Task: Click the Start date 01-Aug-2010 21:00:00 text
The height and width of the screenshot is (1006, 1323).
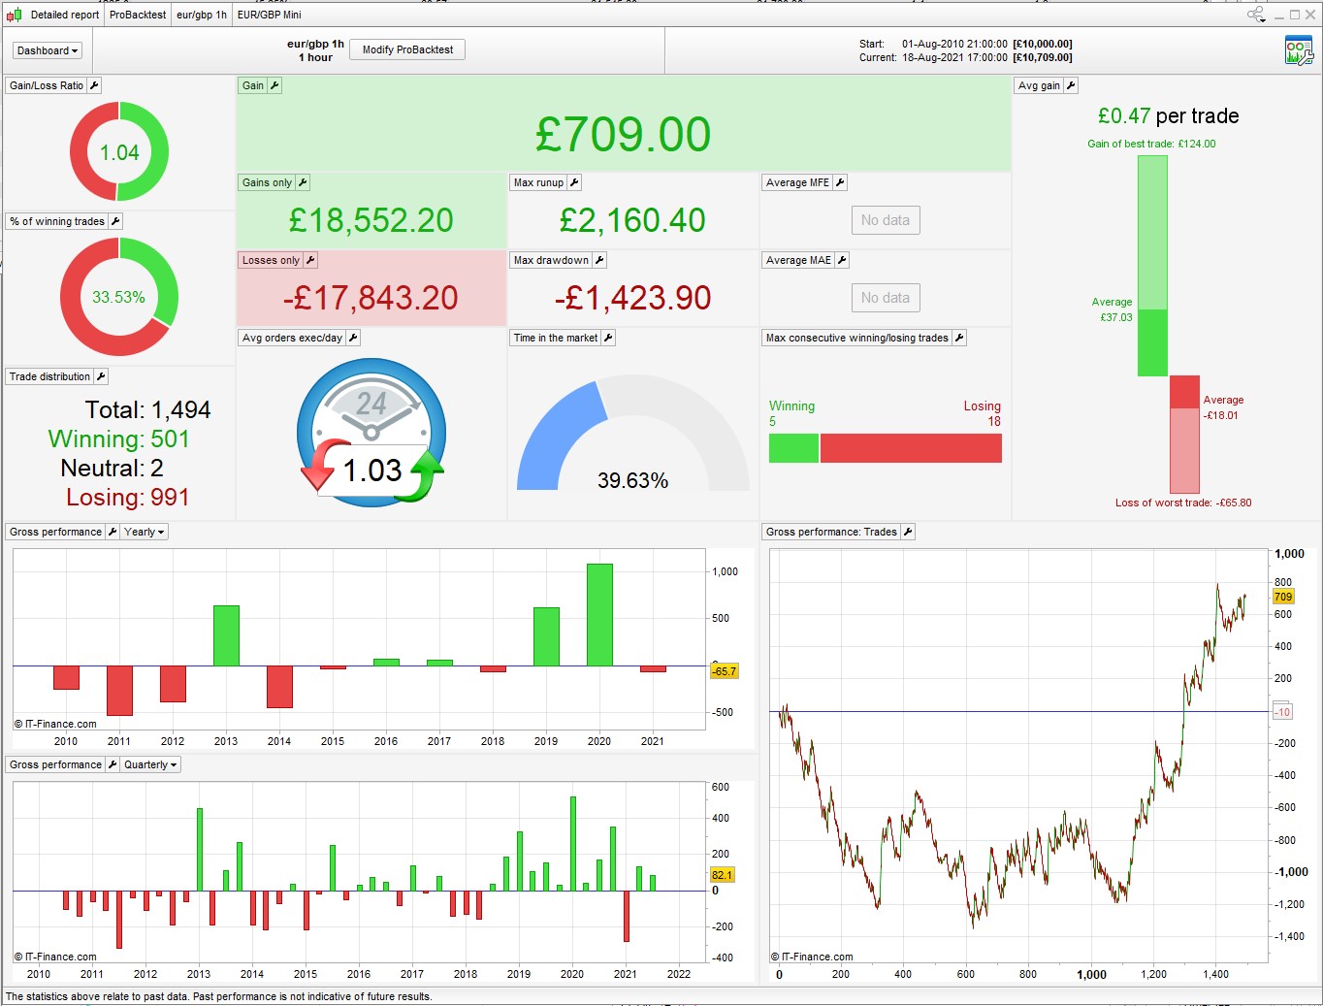Action: point(954,44)
